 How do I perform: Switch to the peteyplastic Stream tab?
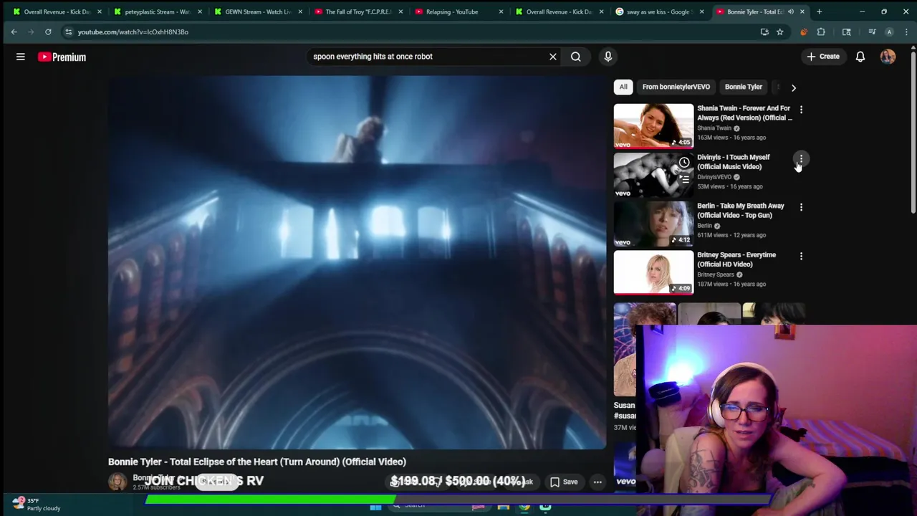[158, 11]
